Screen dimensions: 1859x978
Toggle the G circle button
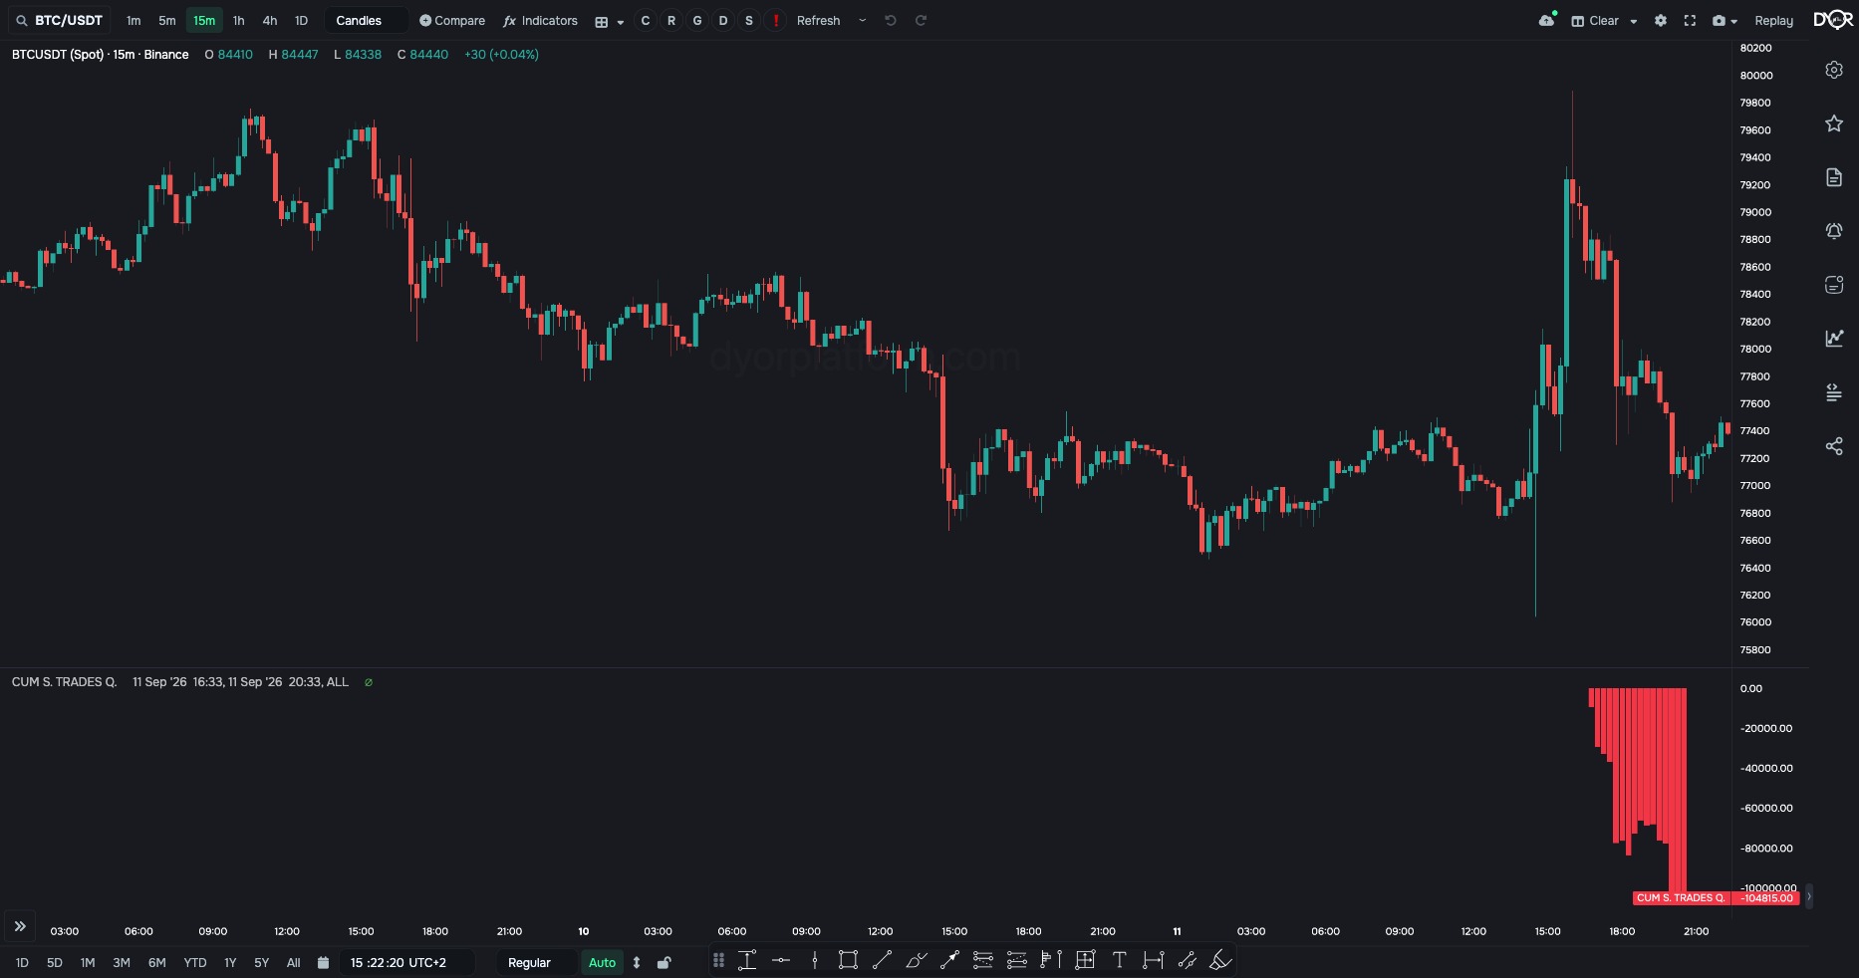697,21
